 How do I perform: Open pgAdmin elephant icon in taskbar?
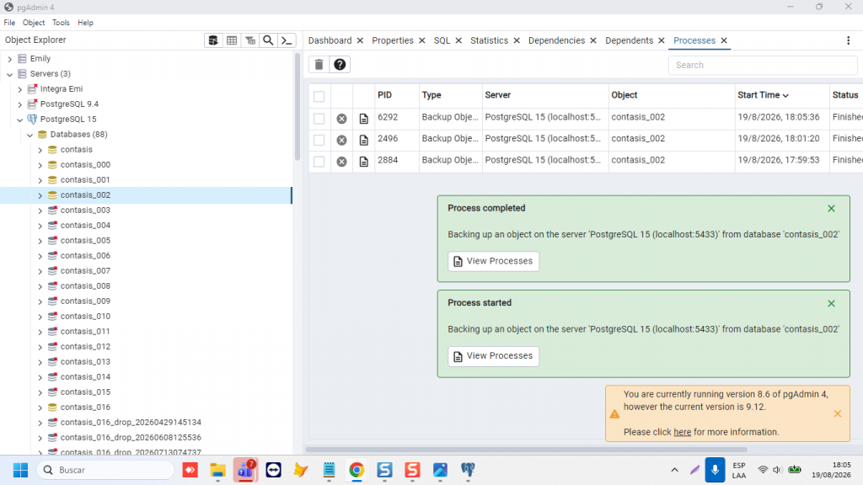[468, 470]
